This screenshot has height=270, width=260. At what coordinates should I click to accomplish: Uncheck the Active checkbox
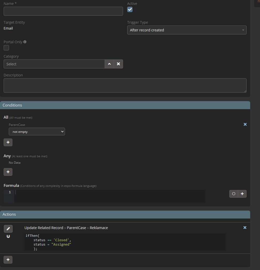pos(130,10)
